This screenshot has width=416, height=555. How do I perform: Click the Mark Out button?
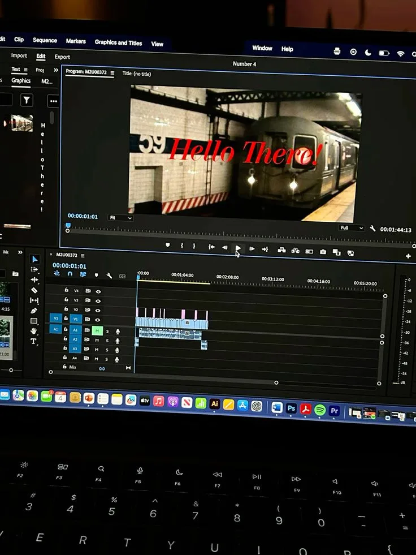[194, 246]
